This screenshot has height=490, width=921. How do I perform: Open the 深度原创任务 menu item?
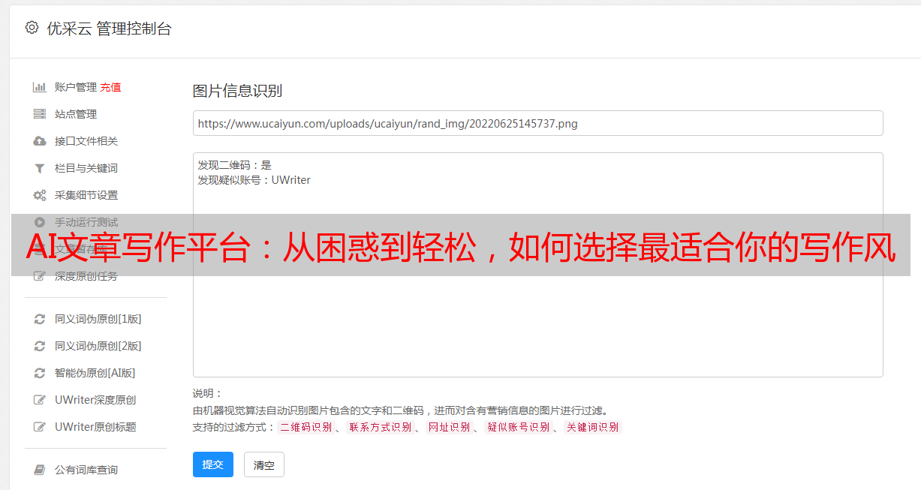click(x=86, y=276)
